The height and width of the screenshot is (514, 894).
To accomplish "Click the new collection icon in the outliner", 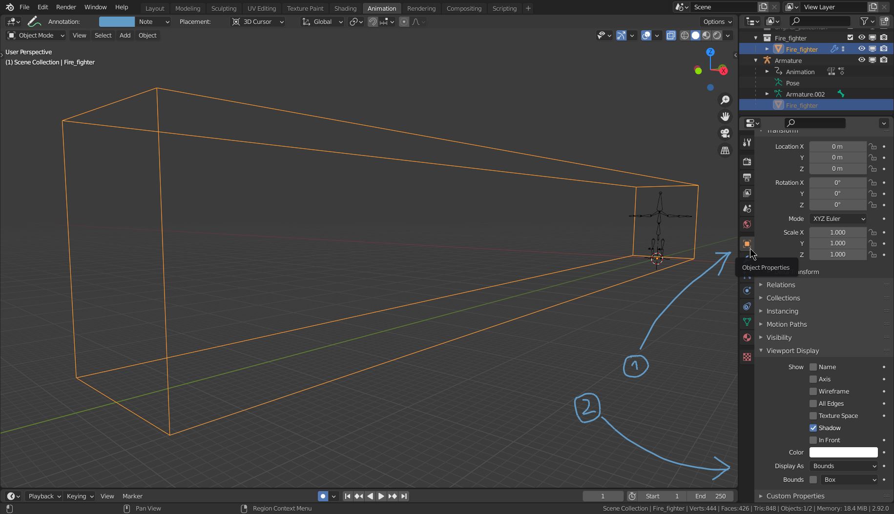I will (884, 21).
